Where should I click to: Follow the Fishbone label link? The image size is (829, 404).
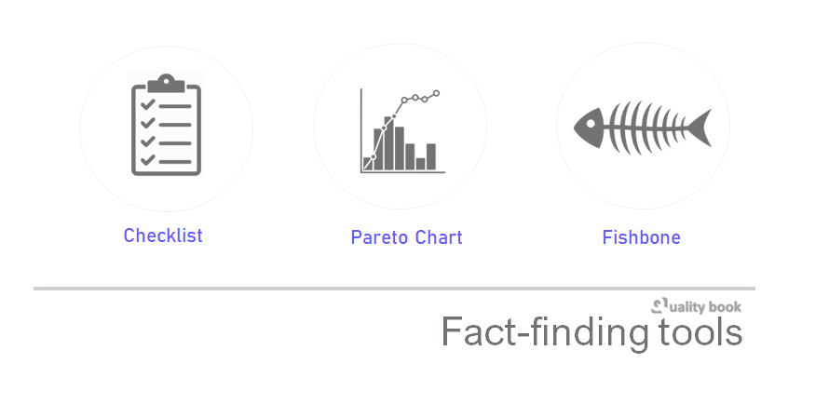pyautogui.click(x=641, y=237)
